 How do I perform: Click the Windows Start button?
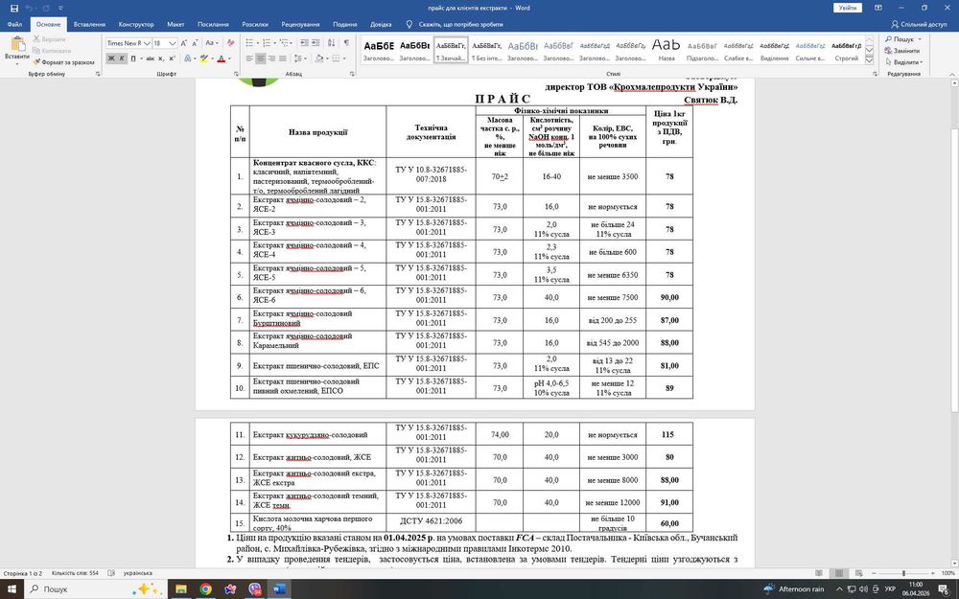coord(12,589)
